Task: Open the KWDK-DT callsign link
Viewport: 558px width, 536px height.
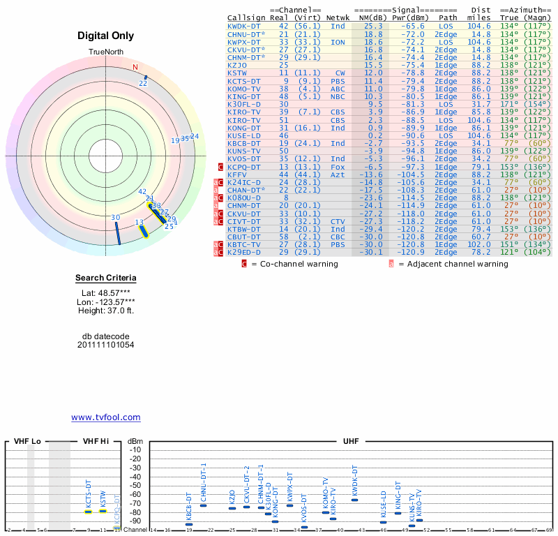Action: click(x=243, y=26)
